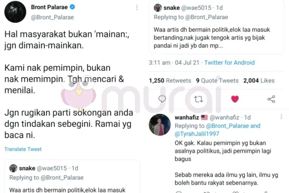Click snake's avatar in bottom-left quoted tweet
Image resolution: width=289 pixels, height=193 pixels.
[13, 168]
